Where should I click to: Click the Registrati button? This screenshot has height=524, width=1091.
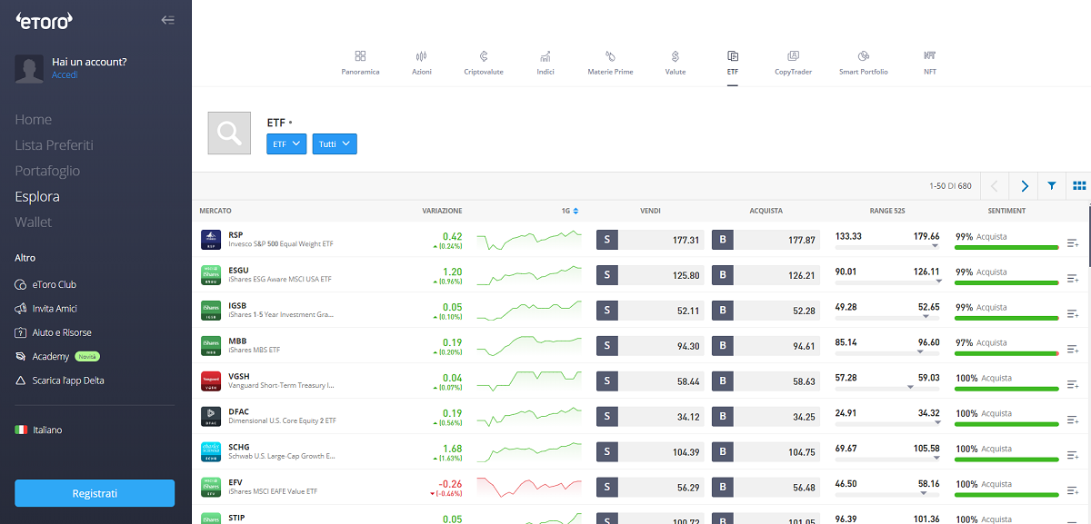[x=95, y=493]
